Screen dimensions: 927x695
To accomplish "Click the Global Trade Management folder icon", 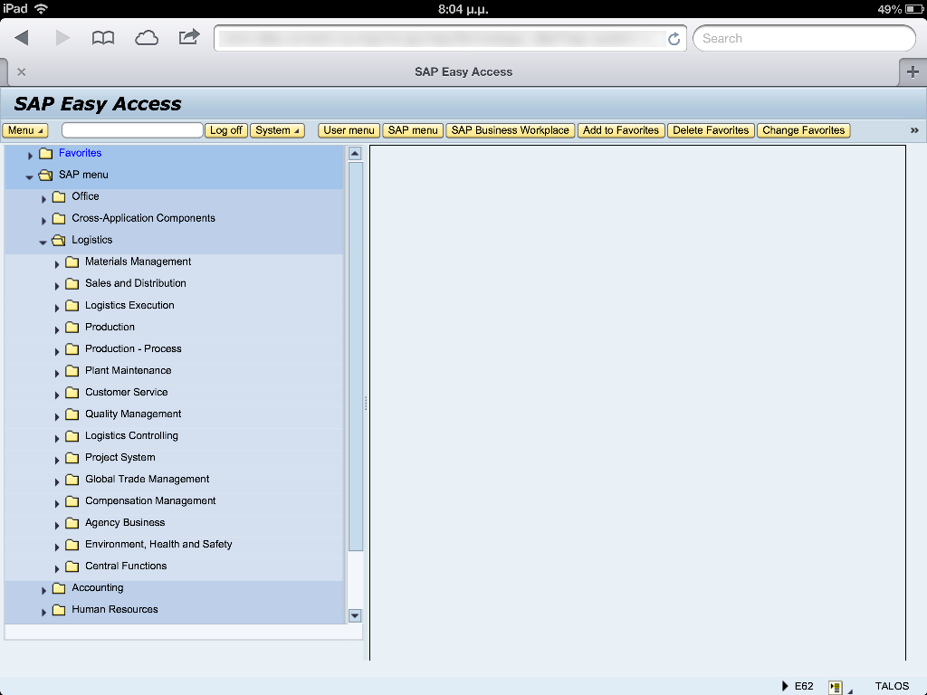I will click(72, 480).
